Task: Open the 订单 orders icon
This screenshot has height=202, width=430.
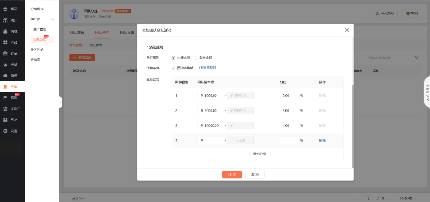Action: click(x=5, y=53)
